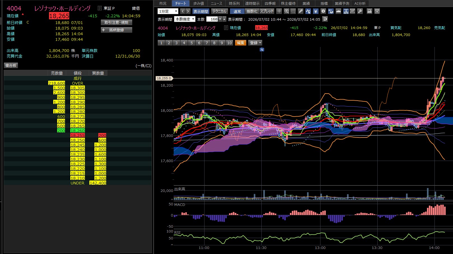Viewport: 453px width, 254px height.
Task: Toggle the 表示期間 button
Action: tap(201, 11)
